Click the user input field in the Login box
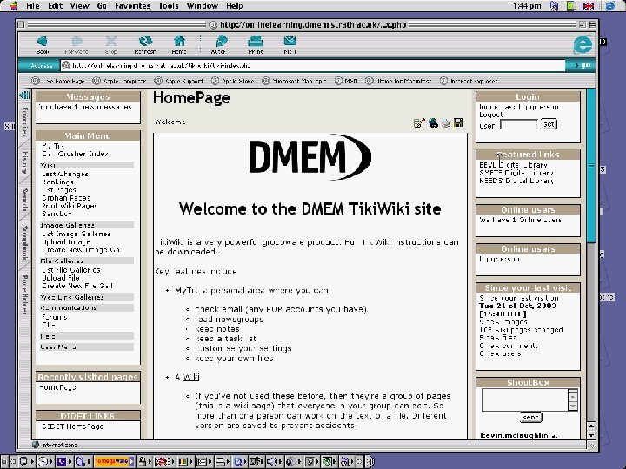This screenshot has width=626, height=469. [518, 125]
